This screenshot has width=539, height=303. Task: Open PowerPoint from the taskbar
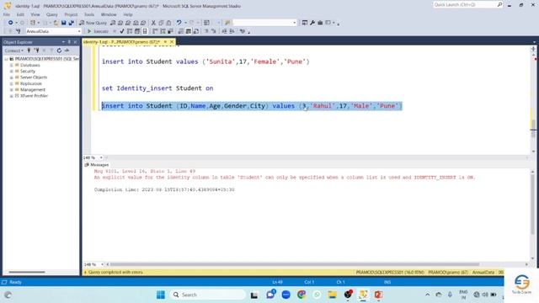[x=378, y=295]
